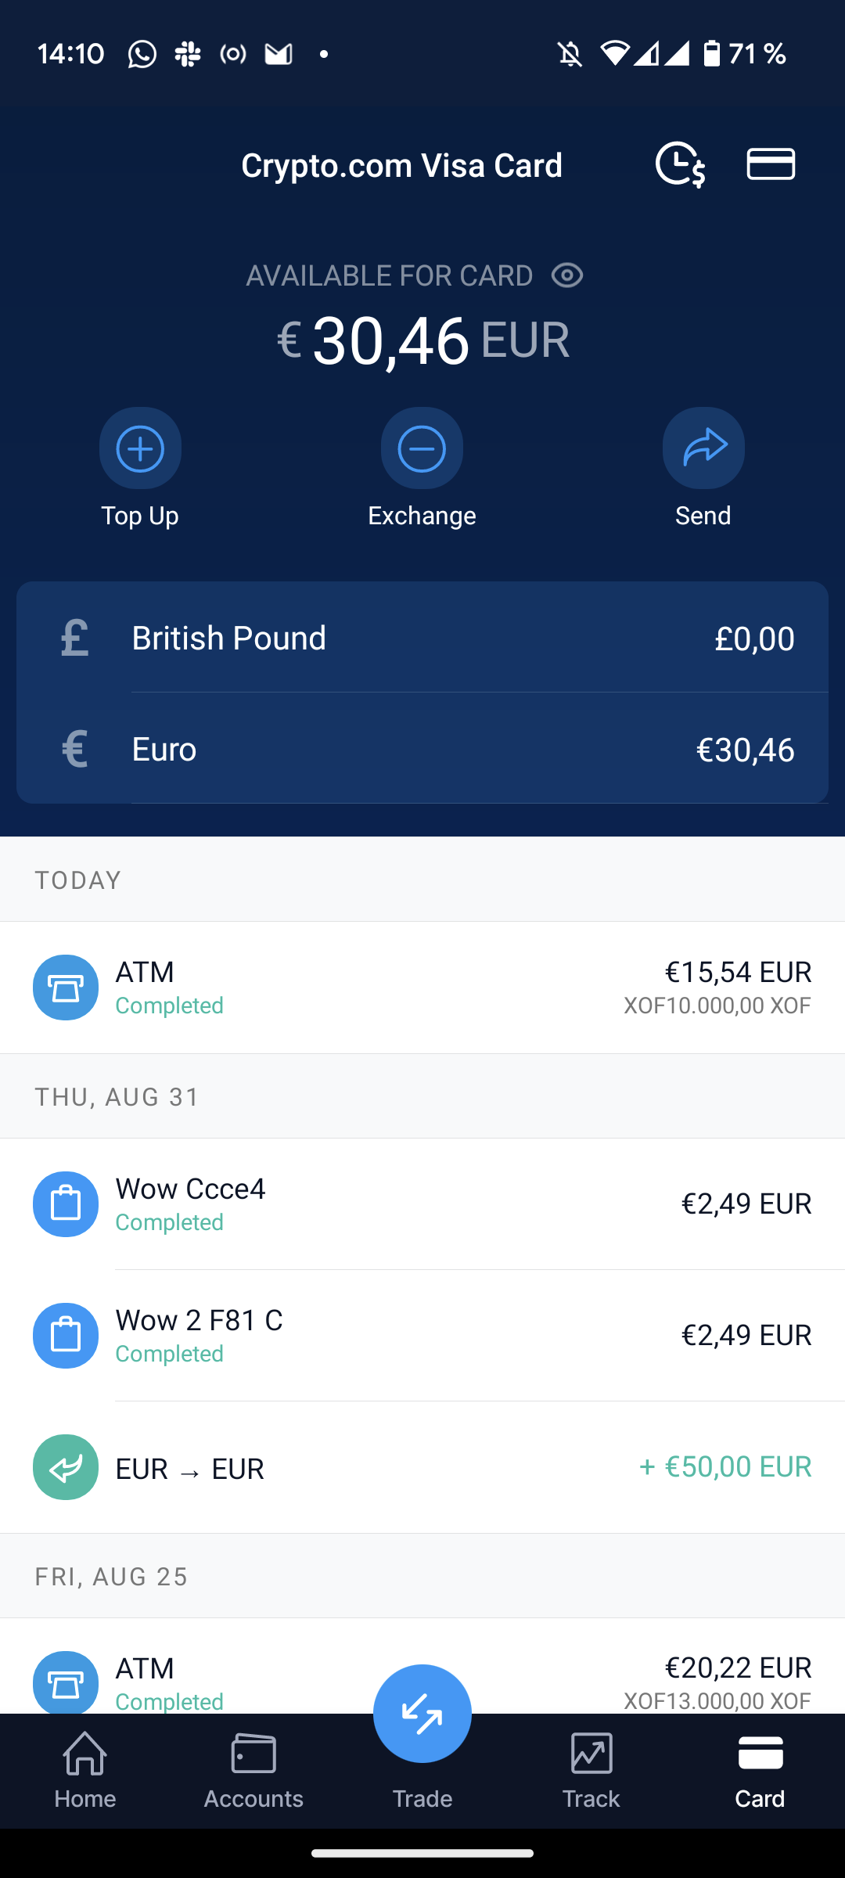Open the Euro balance row
Image resolution: width=845 pixels, height=1878 pixels.
coord(422,749)
